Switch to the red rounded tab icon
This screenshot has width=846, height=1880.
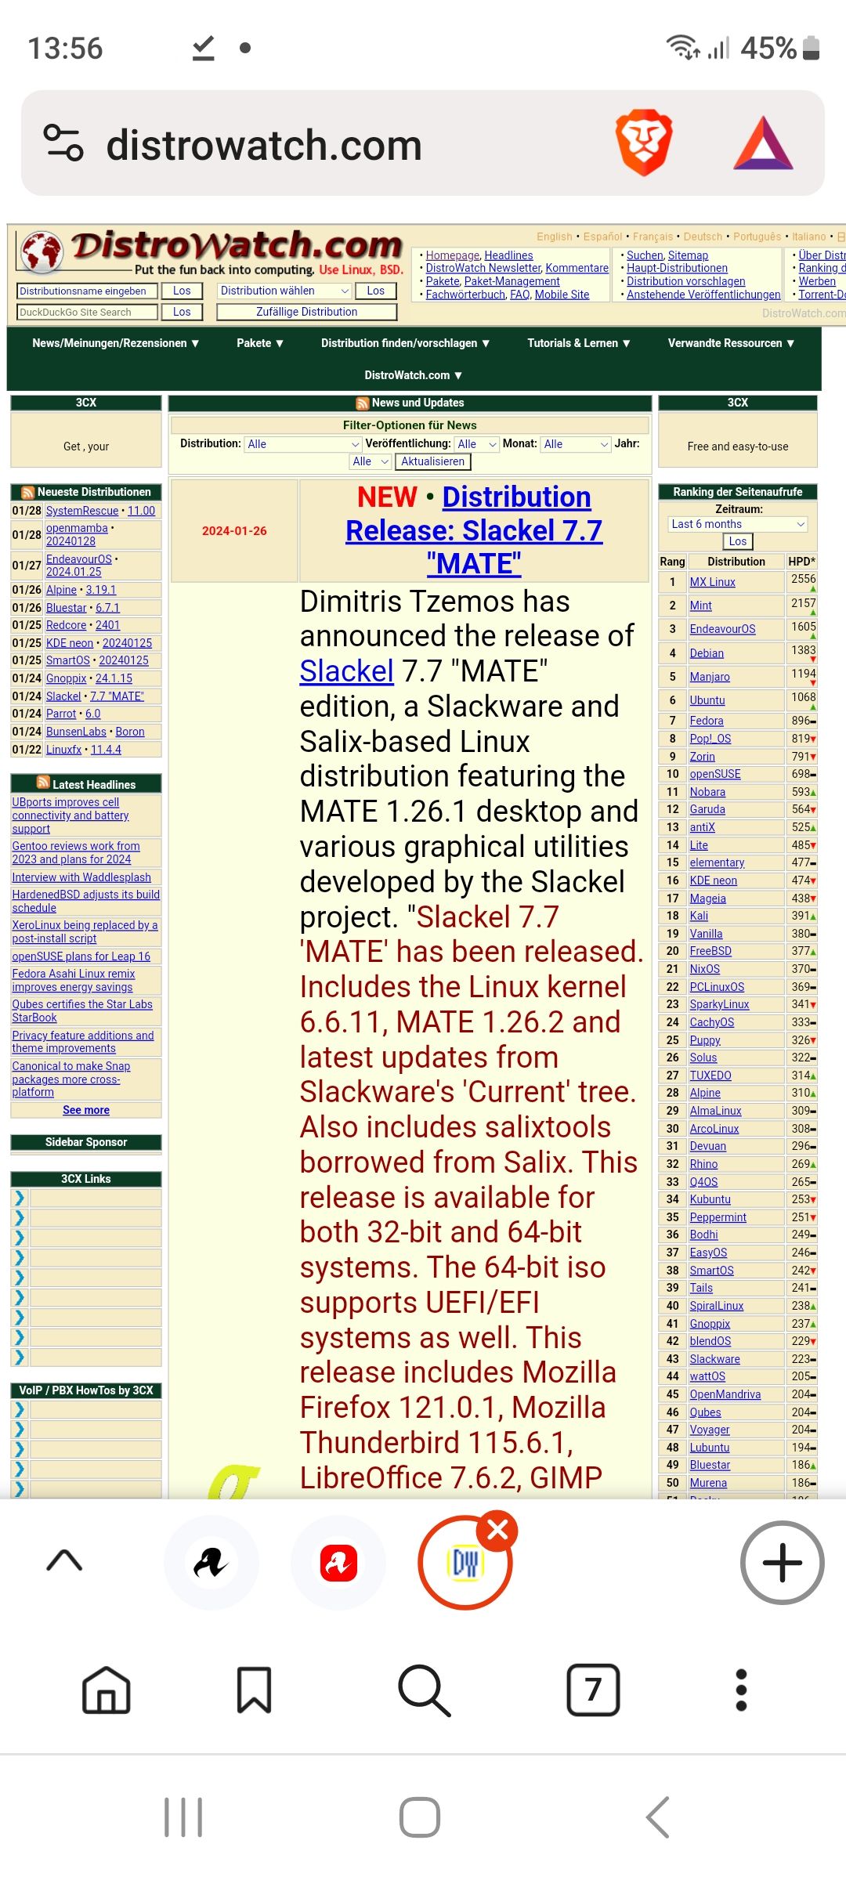click(338, 1563)
